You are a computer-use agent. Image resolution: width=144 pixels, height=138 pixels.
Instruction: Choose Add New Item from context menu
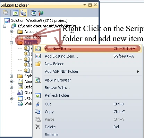click(x=87, y=49)
